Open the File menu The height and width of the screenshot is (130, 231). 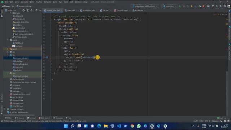coord(6,2)
